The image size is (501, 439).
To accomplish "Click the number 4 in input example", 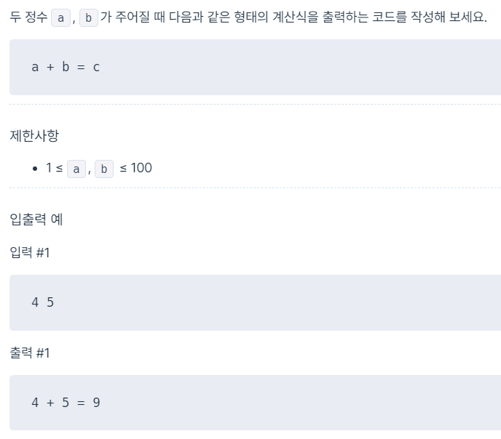I will [x=35, y=302].
